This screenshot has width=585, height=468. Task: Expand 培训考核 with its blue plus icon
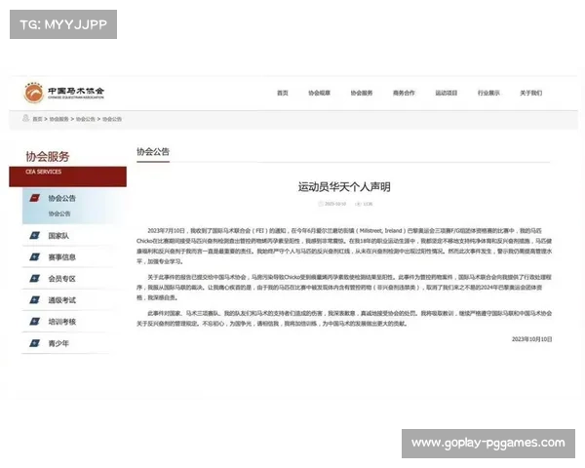point(35,322)
